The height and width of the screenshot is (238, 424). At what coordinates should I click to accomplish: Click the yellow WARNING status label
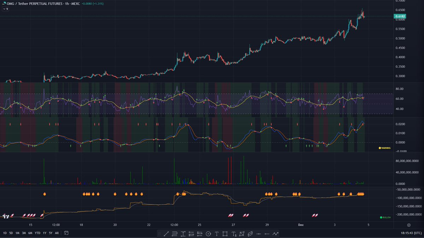(384, 148)
